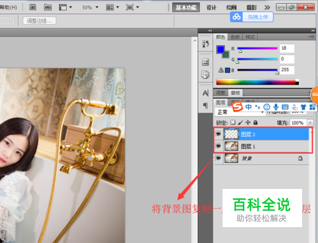Select the 图层 1 thumbnail
318x243 pixels.
coord(232,146)
